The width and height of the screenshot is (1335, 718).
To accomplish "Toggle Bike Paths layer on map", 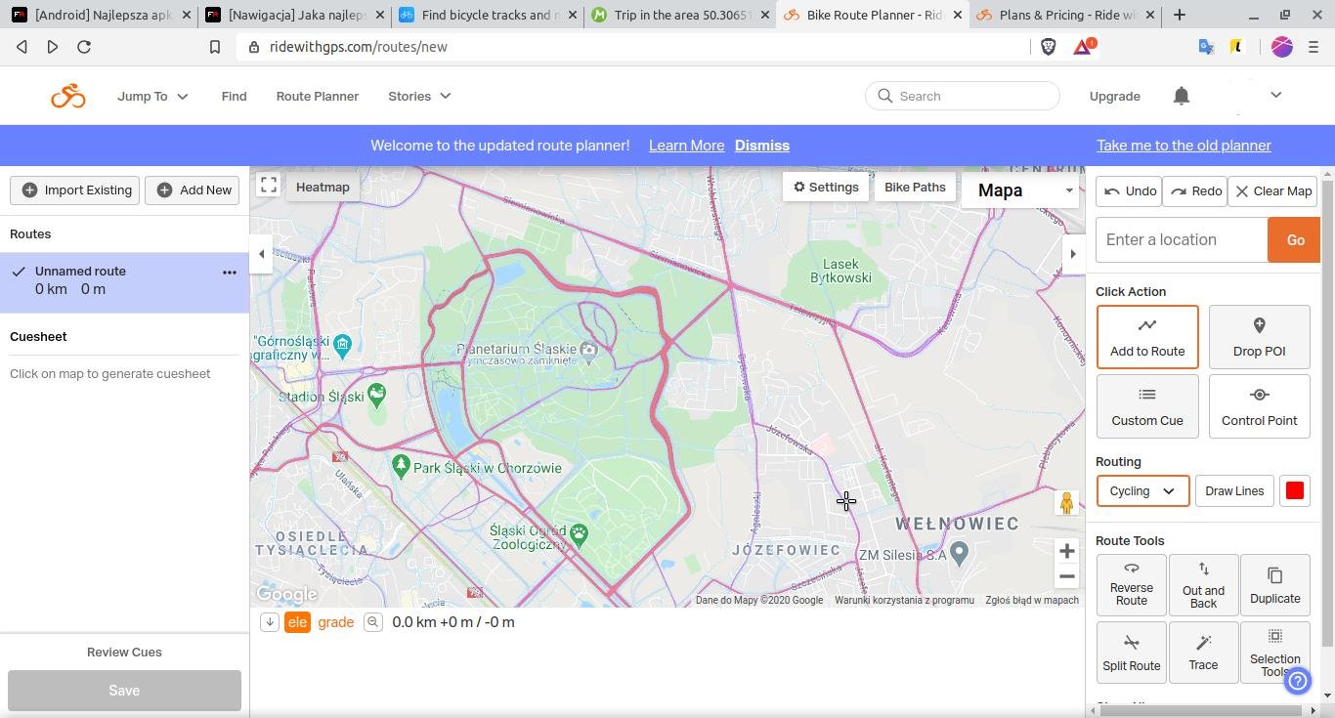I will point(914,188).
